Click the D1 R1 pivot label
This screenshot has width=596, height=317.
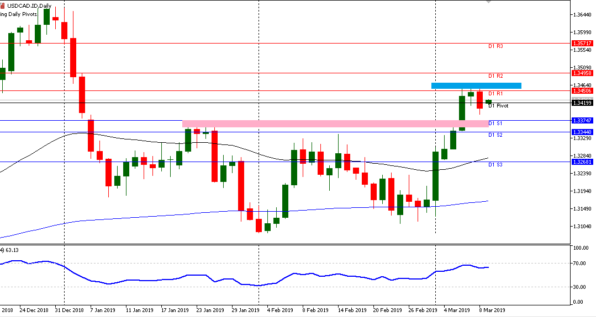click(495, 94)
